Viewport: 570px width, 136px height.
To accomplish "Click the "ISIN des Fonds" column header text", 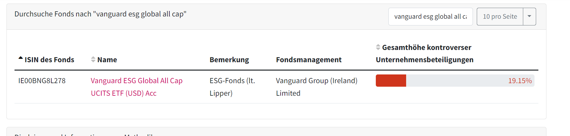I will (x=49, y=60).
